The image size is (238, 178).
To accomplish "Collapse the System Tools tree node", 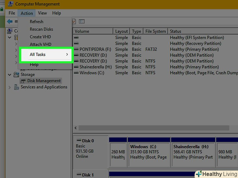I will point(9,37).
